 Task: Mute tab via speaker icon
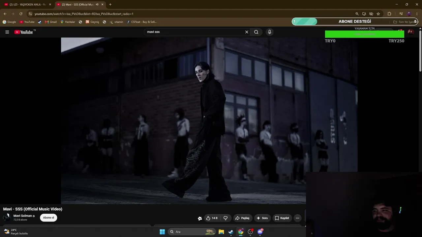point(97,5)
